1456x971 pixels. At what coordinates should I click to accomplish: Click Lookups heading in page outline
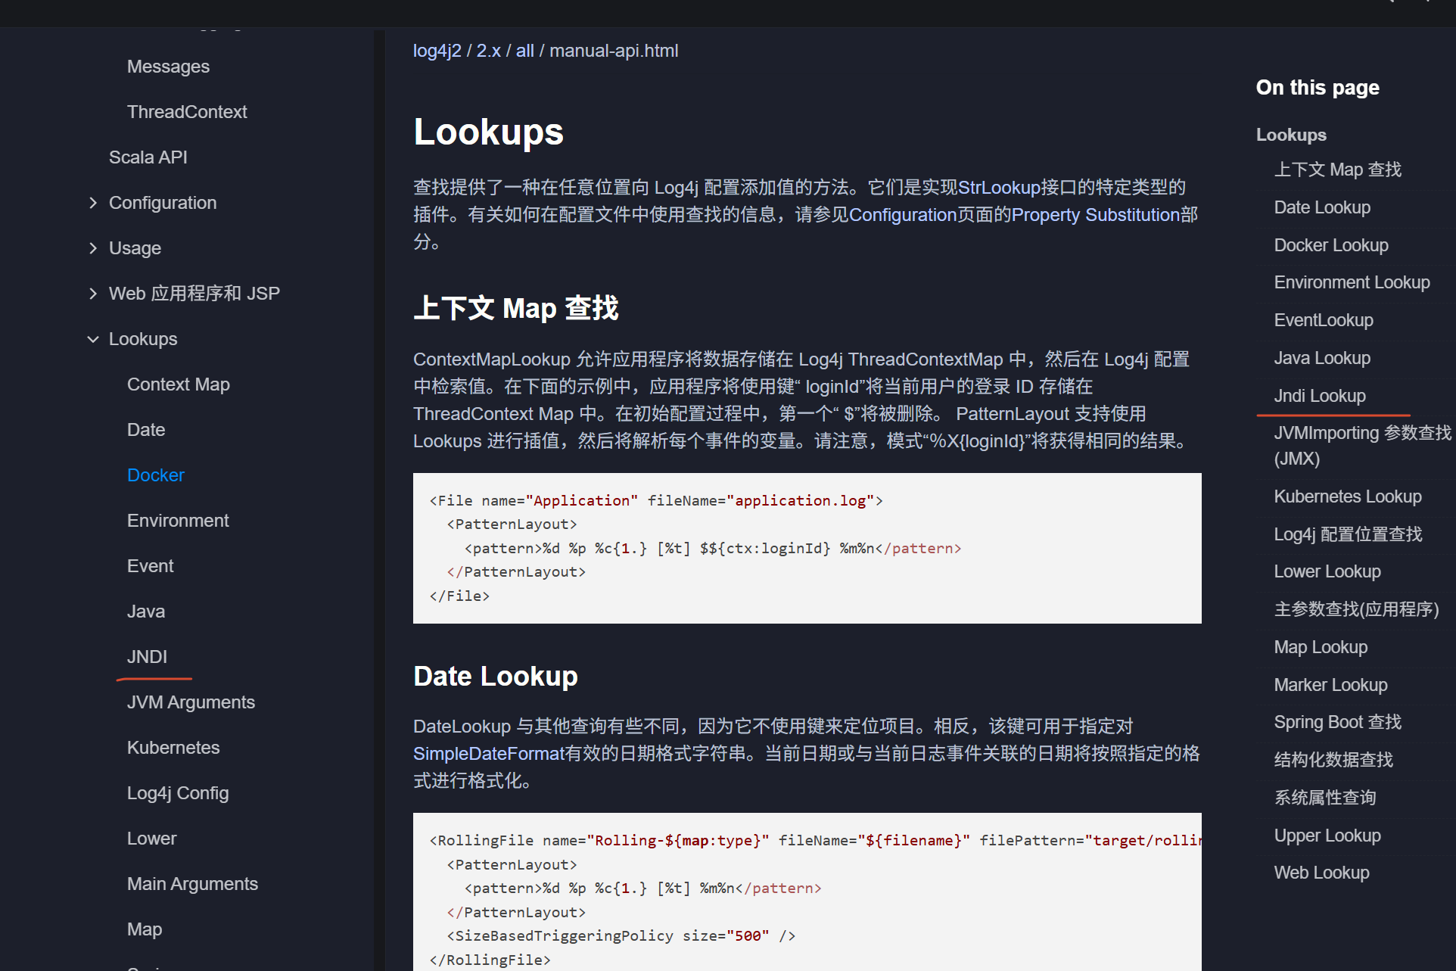[1291, 135]
